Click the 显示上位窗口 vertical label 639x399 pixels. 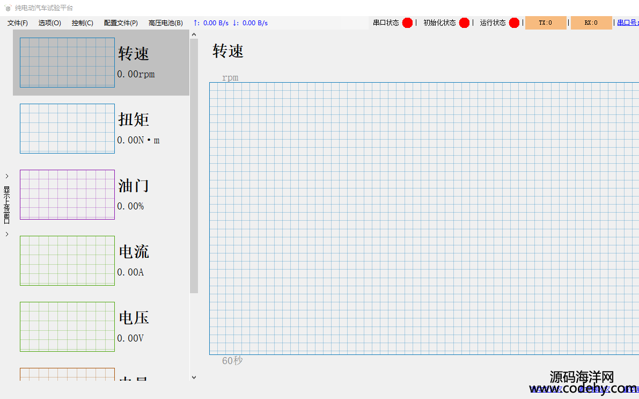7,205
